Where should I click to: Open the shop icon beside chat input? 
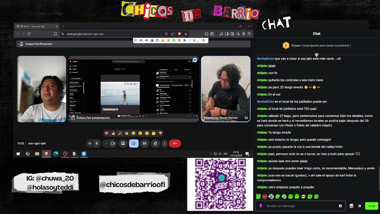pyautogui.click(x=351, y=206)
